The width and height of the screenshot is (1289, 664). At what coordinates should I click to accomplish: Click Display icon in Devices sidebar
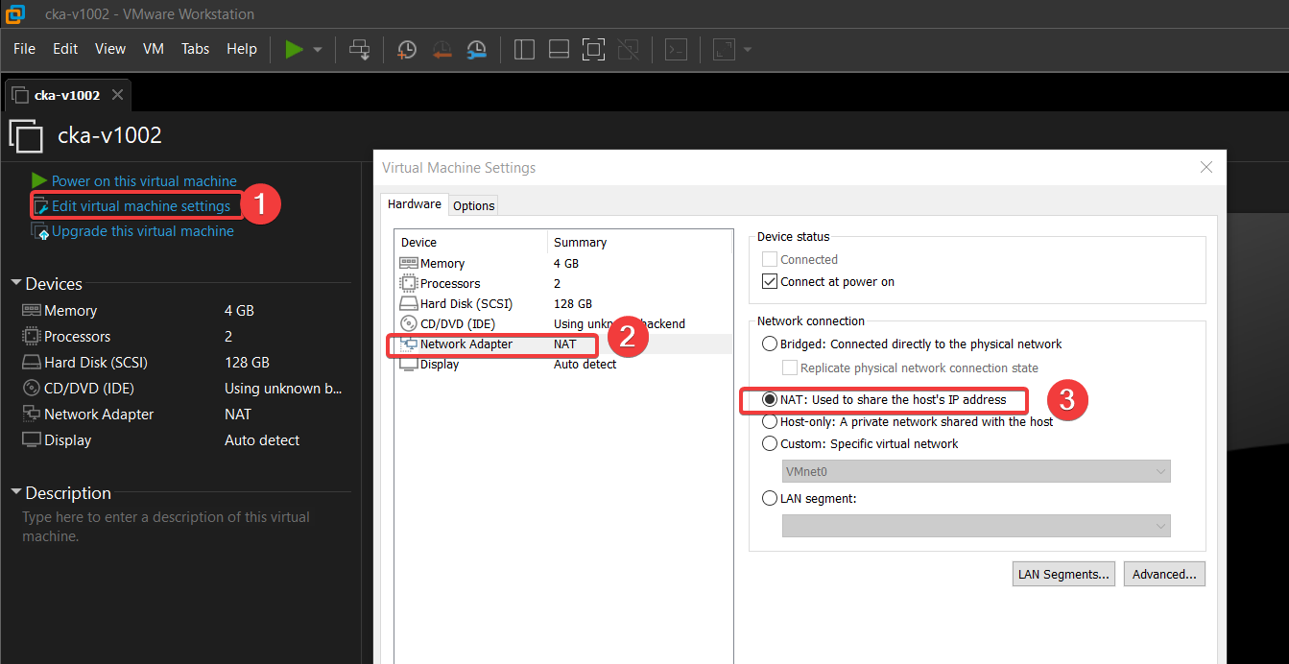tap(32, 440)
